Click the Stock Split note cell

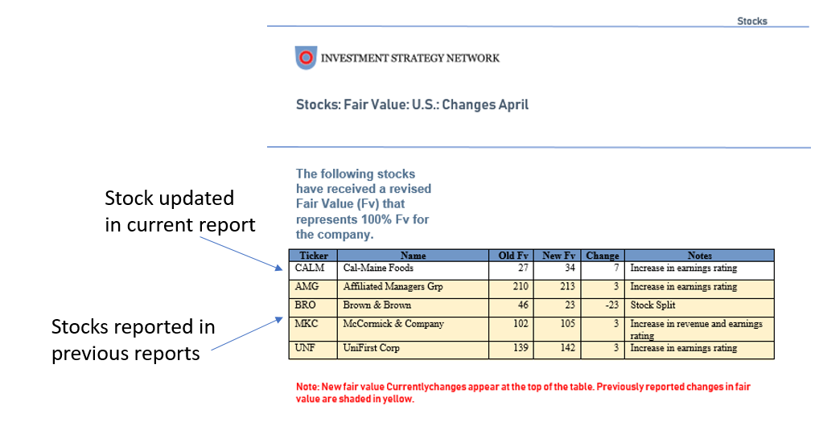[652, 305]
